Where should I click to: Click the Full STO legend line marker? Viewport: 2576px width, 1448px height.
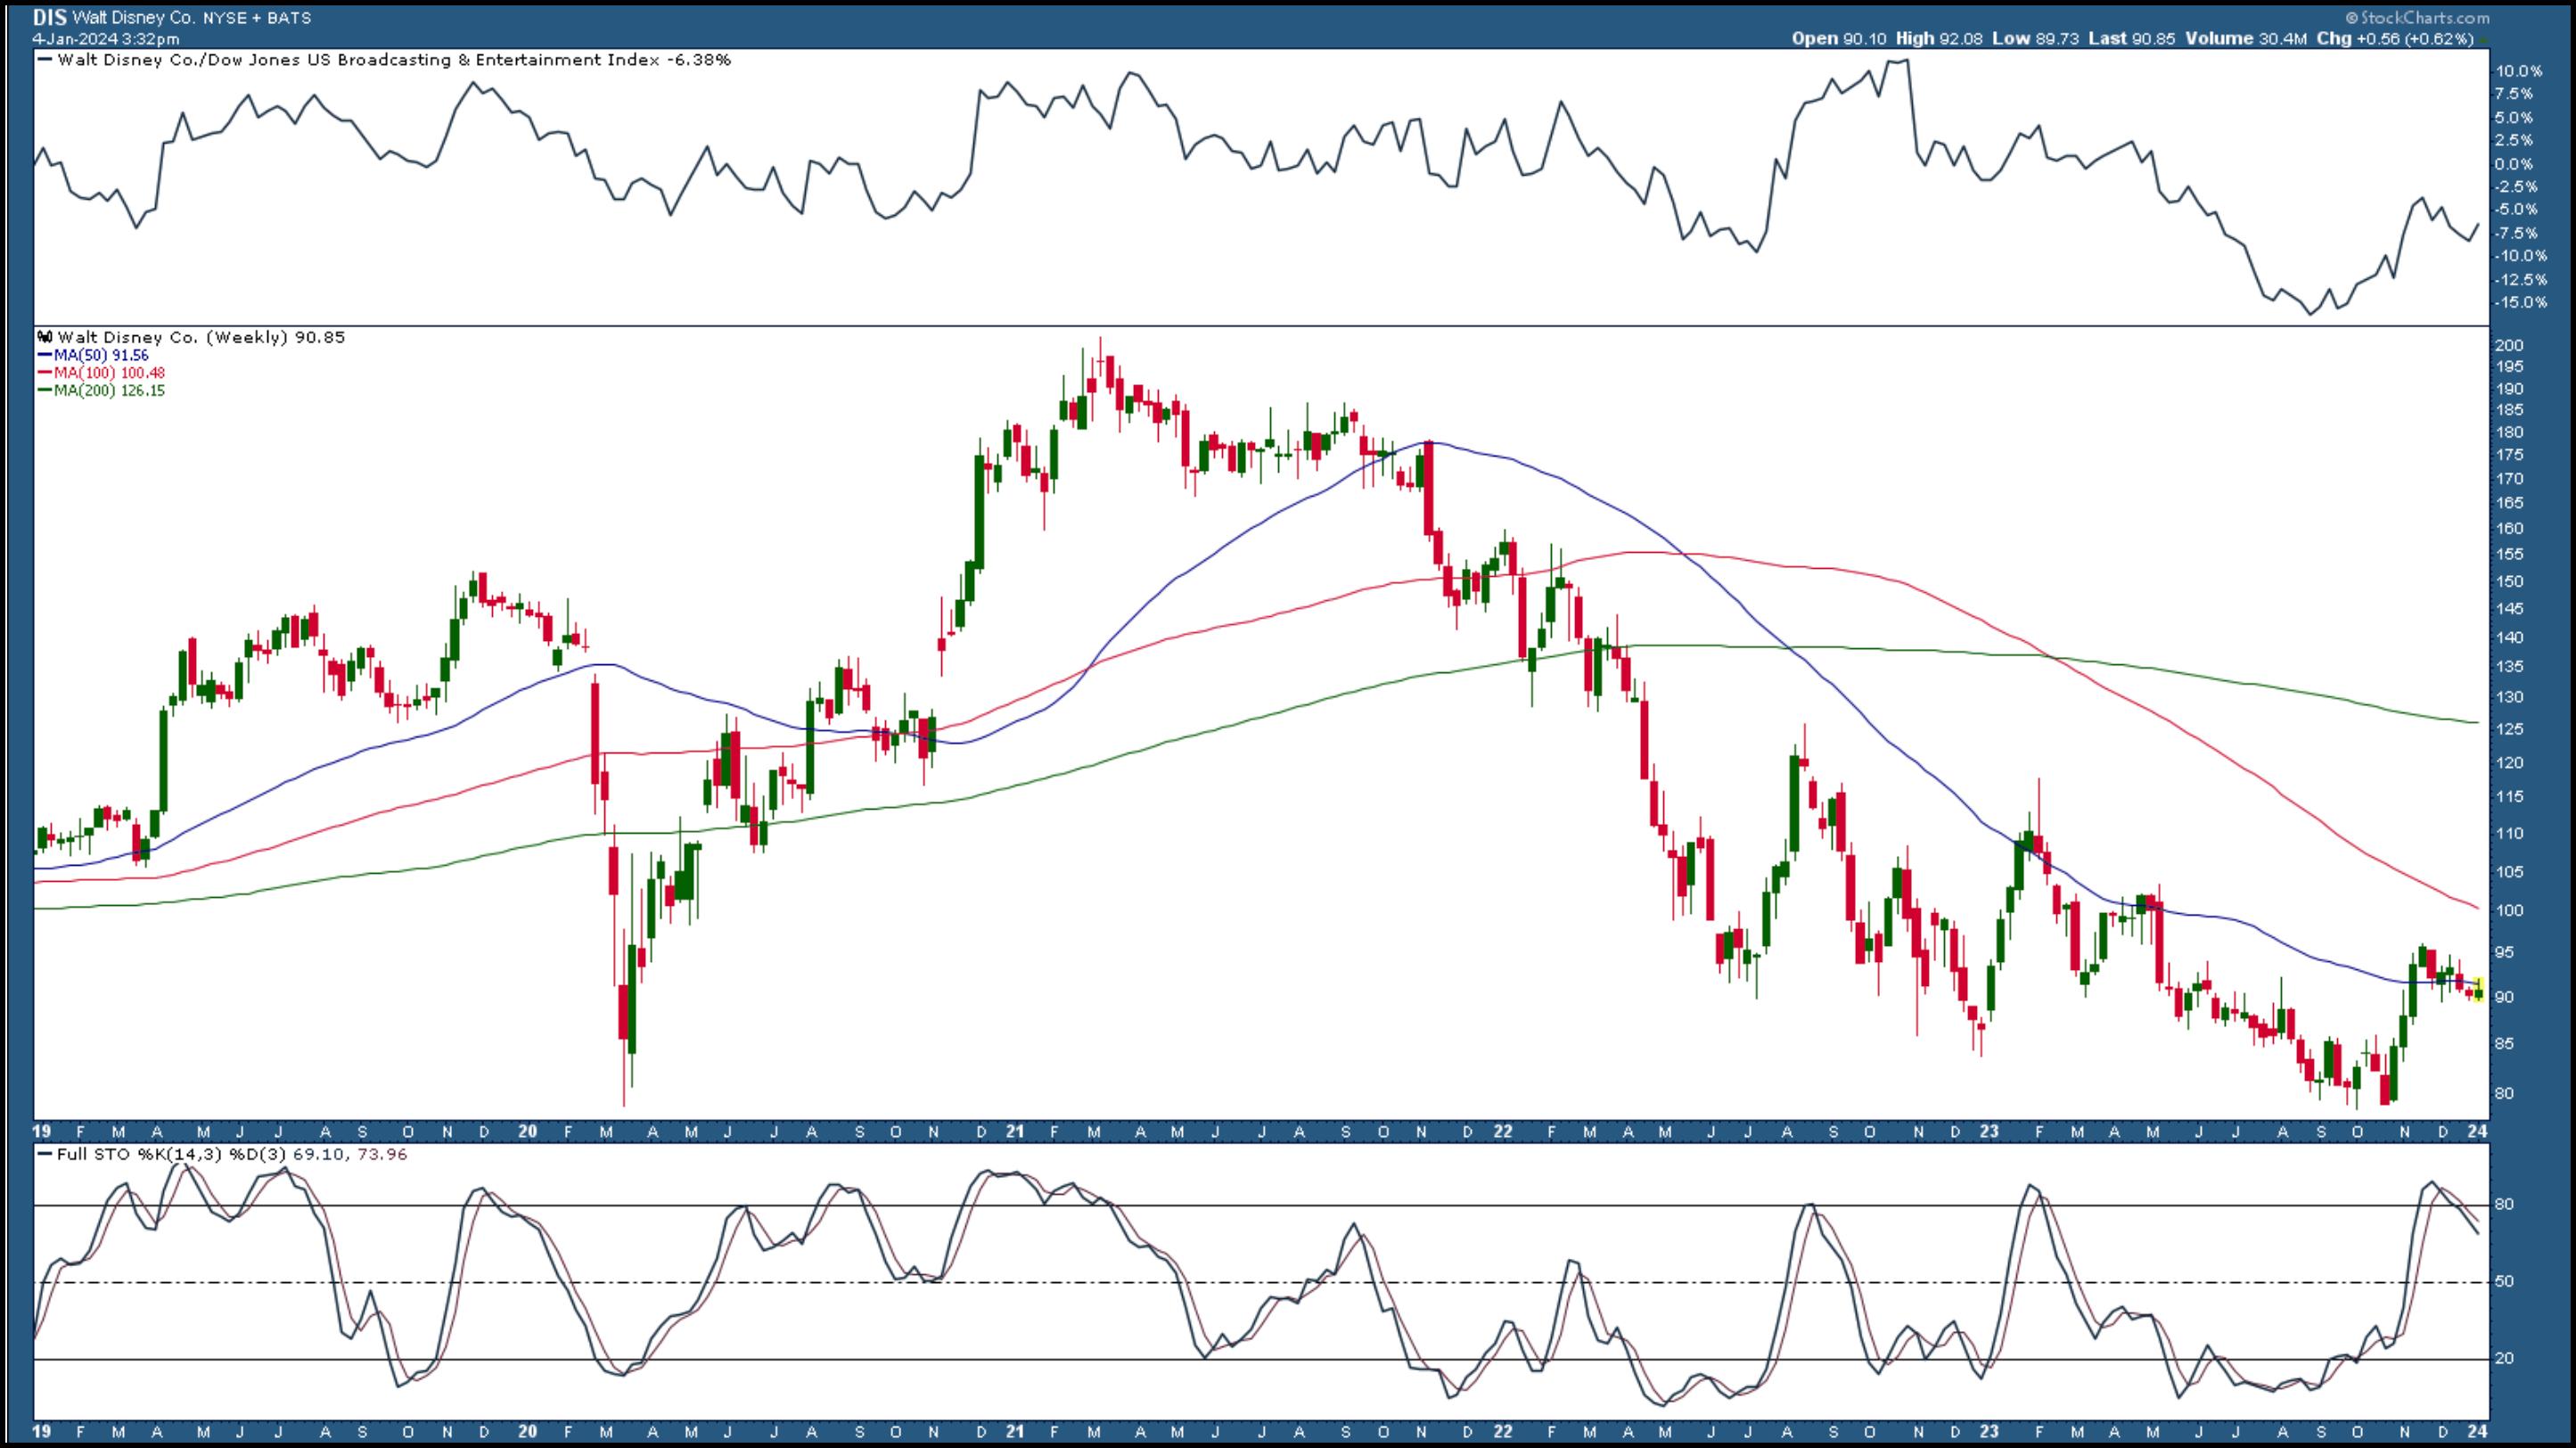click(45, 1154)
